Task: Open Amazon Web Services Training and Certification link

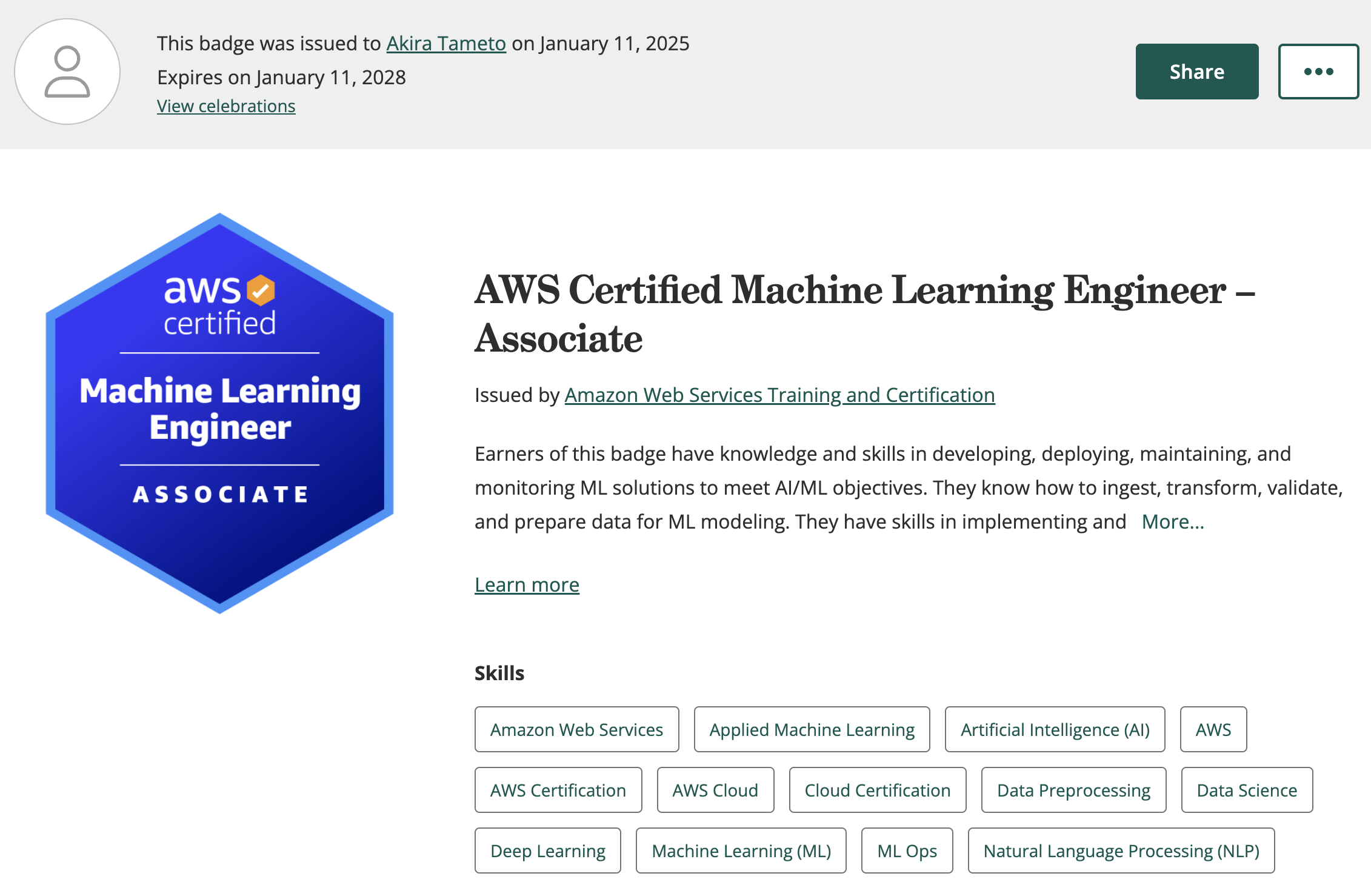Action: [x=779, y=395]
